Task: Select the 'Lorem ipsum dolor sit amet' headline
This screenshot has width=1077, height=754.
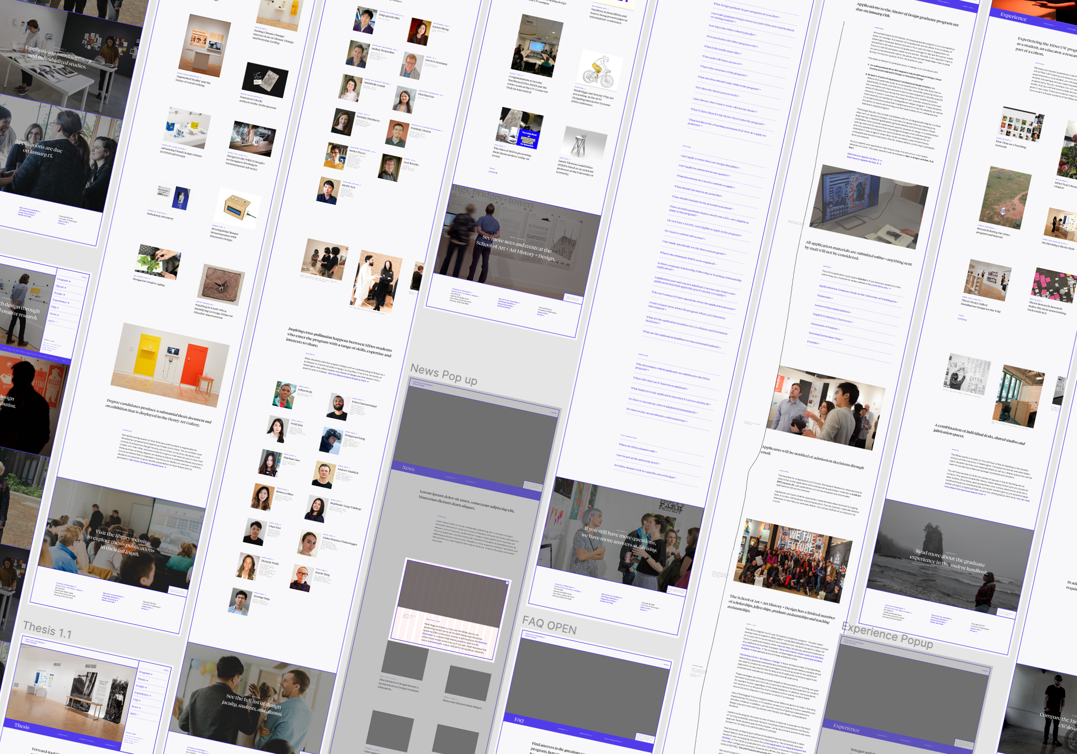Action: (467, 502)
